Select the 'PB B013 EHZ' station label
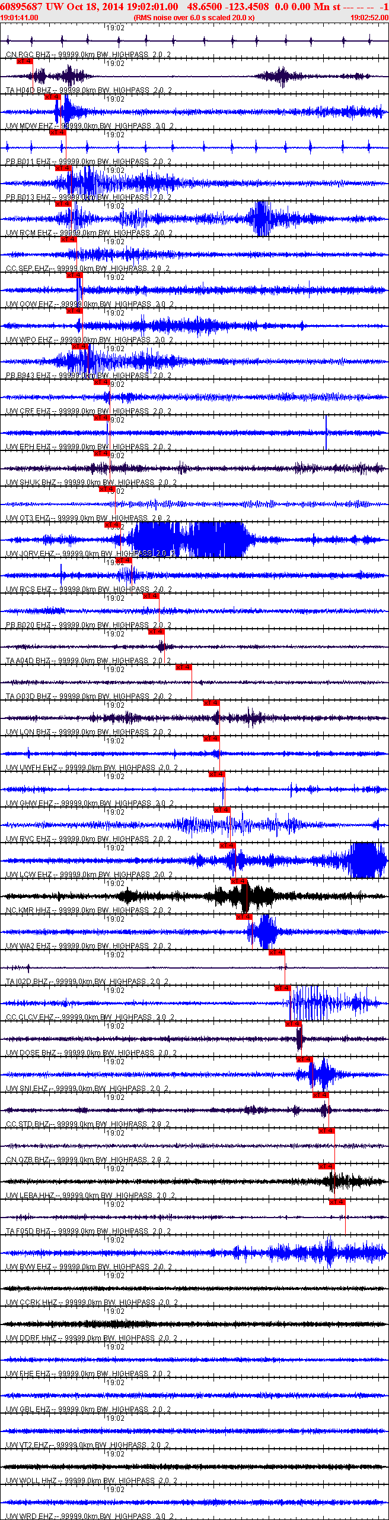 tap(28, 197)
